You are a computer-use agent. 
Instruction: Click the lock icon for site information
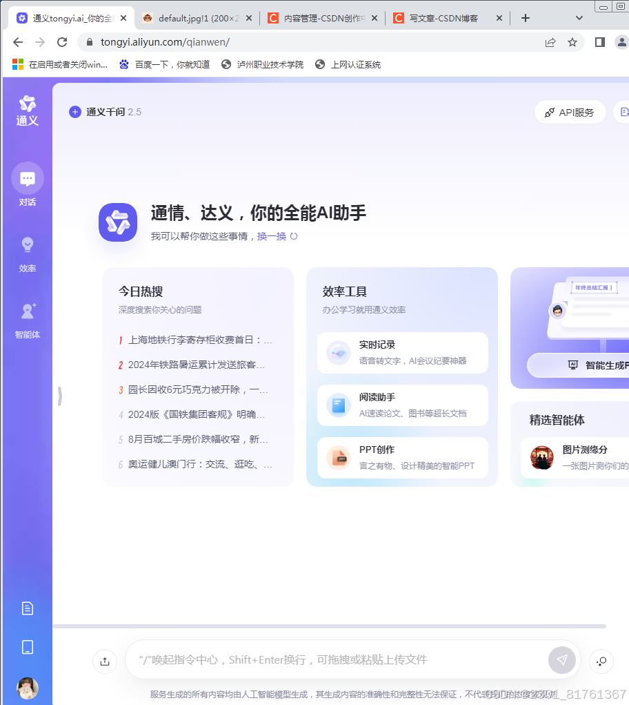[x=90, y=42]
